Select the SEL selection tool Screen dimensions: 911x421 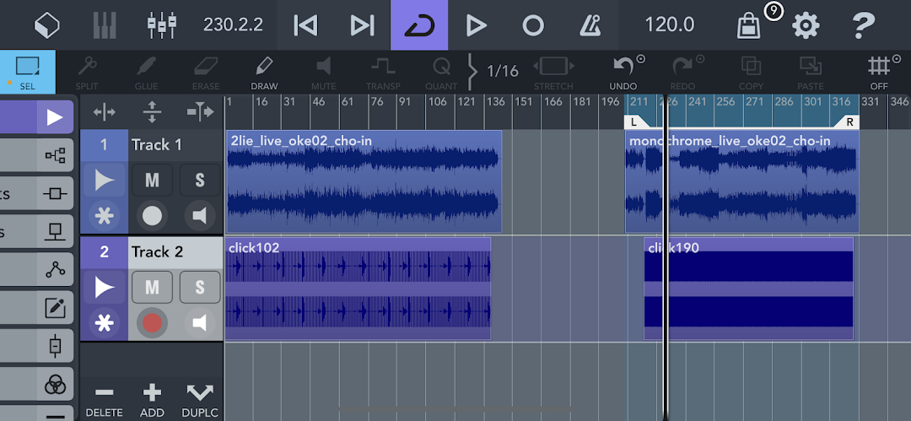click(x=27, y=72)
